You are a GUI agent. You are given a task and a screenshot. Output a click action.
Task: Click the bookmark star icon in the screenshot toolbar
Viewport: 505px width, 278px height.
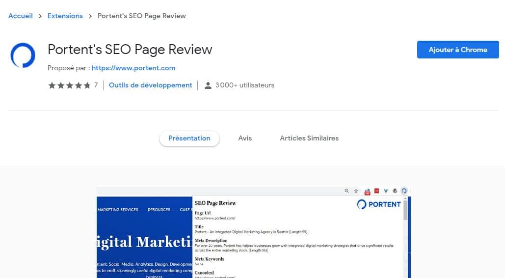pyautogui.click(x=356, y=191)
